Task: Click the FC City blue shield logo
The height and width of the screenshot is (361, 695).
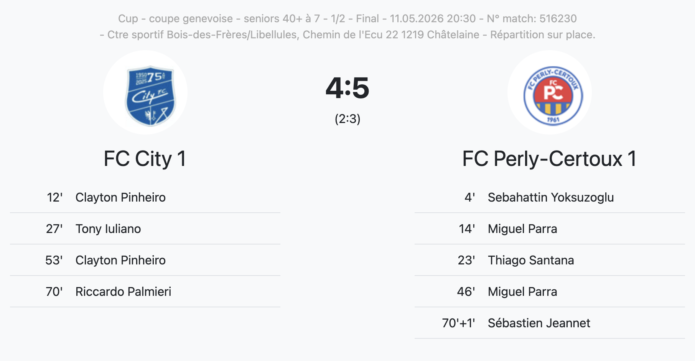Action: [x=150, y=96]
